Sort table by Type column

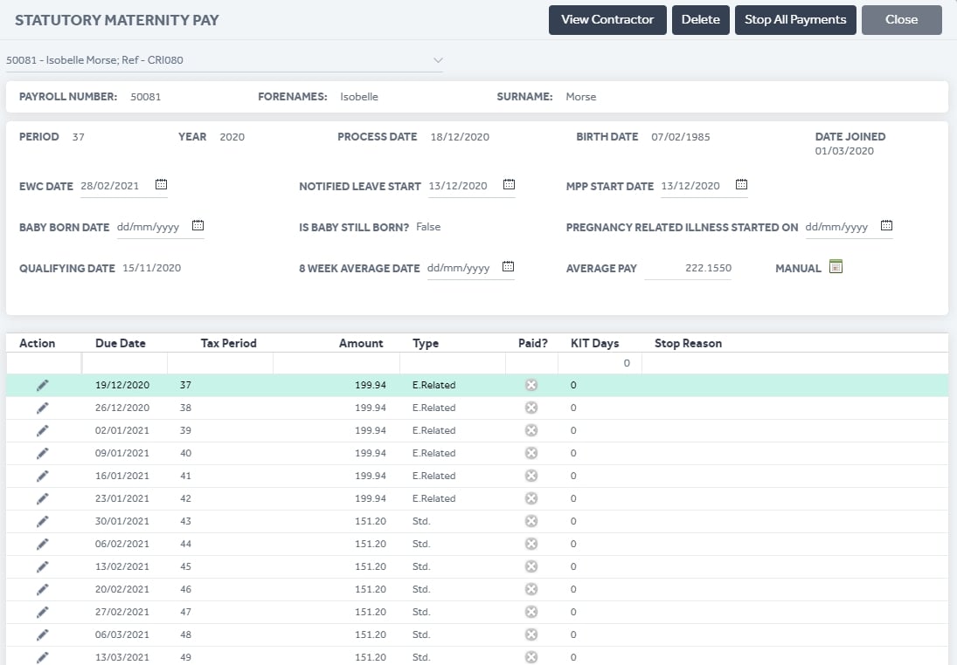[426, 343]
